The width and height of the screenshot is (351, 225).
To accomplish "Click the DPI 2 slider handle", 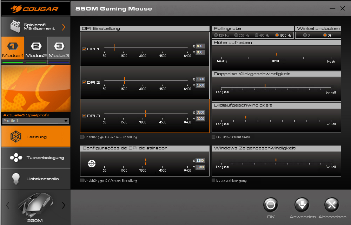I will (x=125, y=80).
